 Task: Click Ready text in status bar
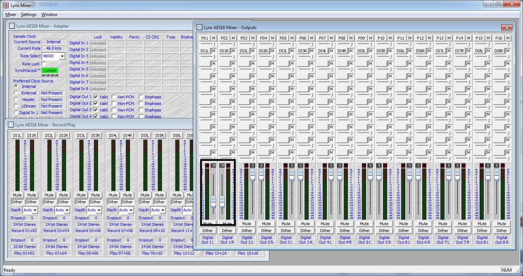[x=9, y=270]
